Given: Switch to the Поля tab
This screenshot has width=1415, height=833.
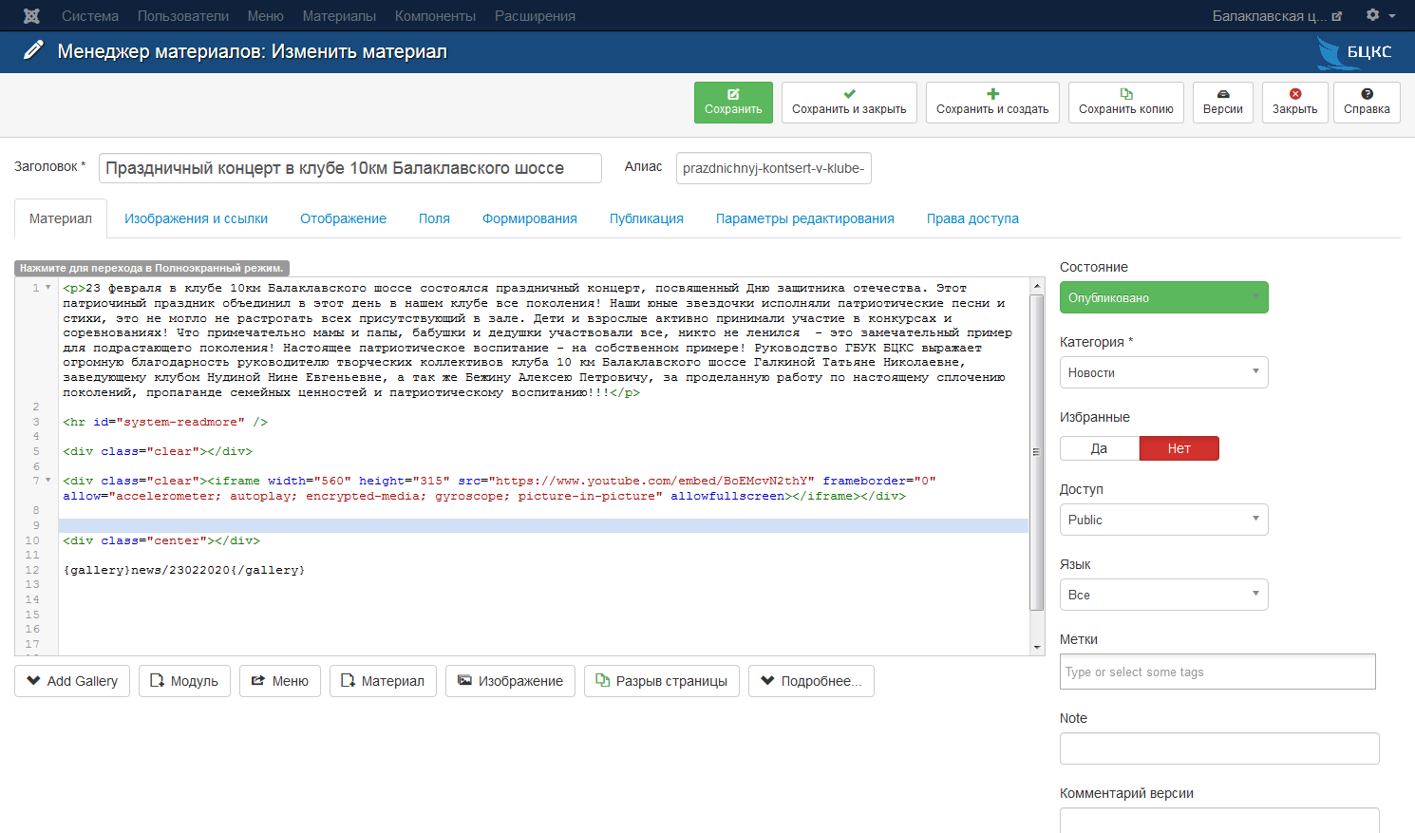Looking at the screenshot, I should pos(434,218).
